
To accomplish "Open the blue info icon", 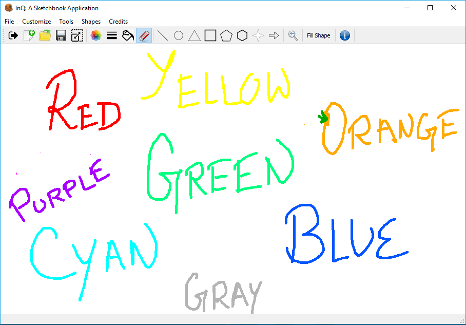I will (345, 35).
